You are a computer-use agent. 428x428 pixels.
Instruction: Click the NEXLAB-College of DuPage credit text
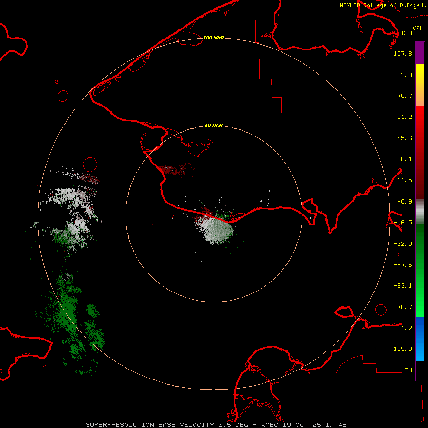[379, 5]
